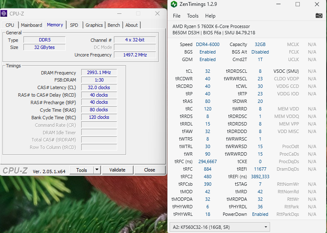Select the SPD tab
The width and height of the screenshot is (327, 233).
point(74,25)
